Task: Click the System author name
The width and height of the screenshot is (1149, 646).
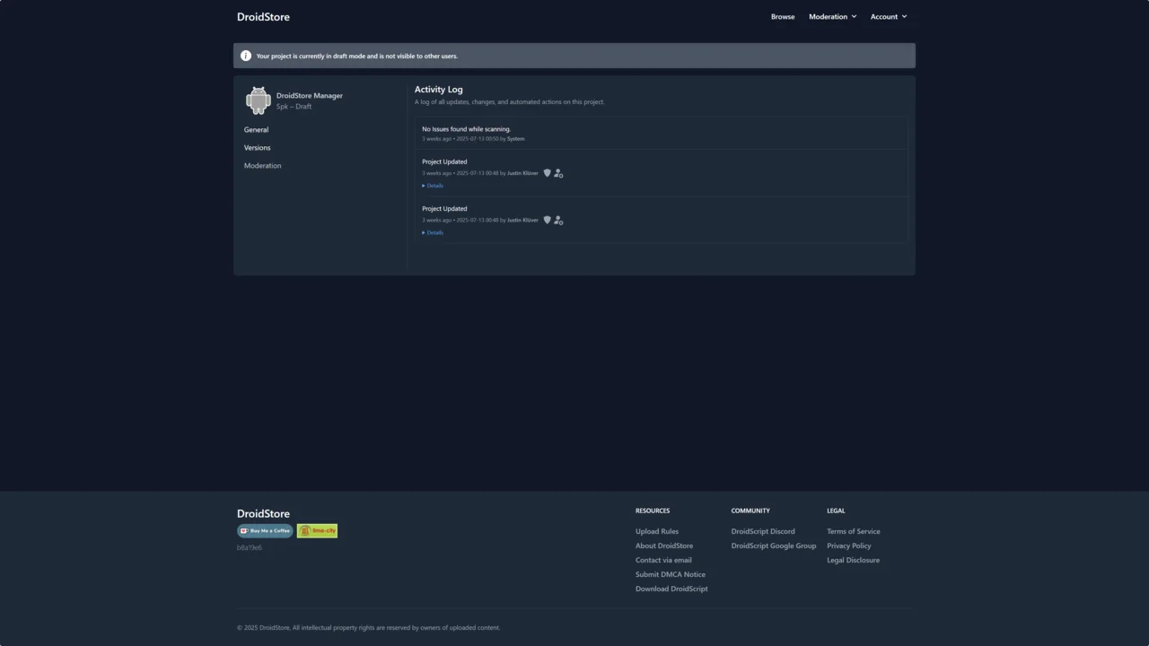Action: click(515, 139)
